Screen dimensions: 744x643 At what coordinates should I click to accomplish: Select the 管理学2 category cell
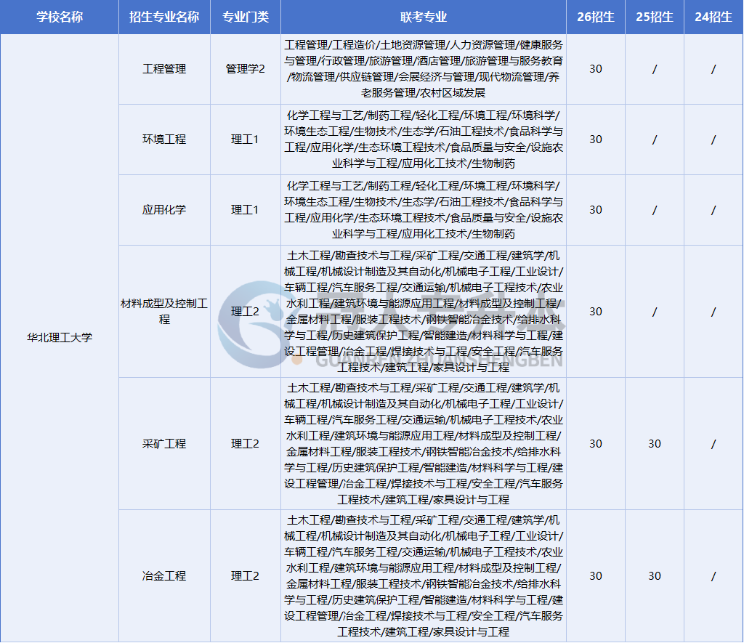[246, 69]
